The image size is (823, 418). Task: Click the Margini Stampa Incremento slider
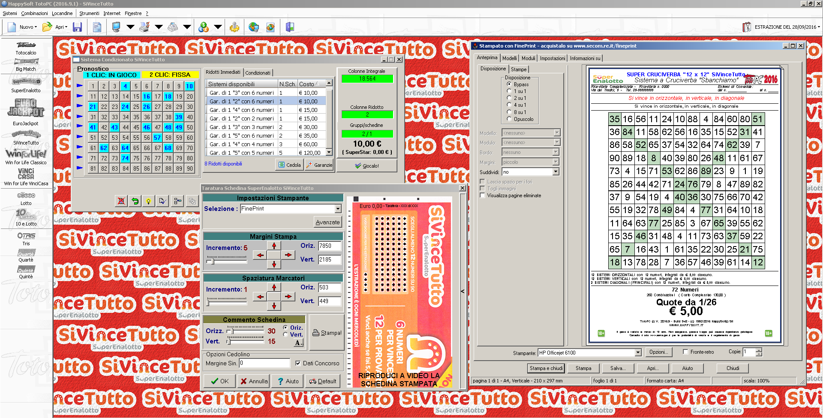[x=227, y=260]
